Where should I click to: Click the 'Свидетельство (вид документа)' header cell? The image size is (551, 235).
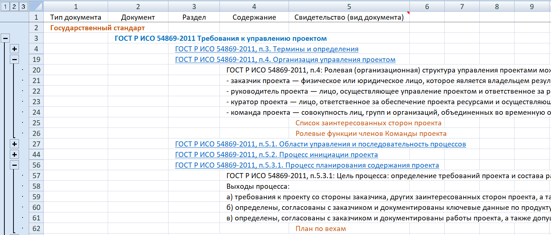[x=349, y=17]
